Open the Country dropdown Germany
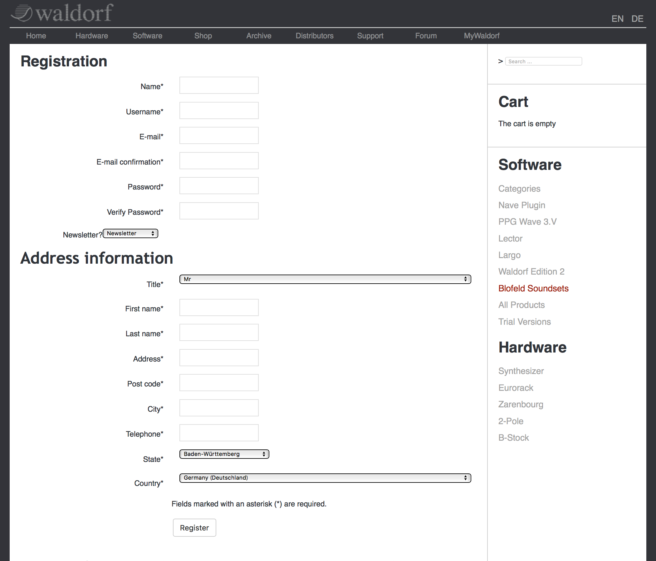The width and height of the screenshot is (656, 561). pyautogui.click(x=325, y=478)
